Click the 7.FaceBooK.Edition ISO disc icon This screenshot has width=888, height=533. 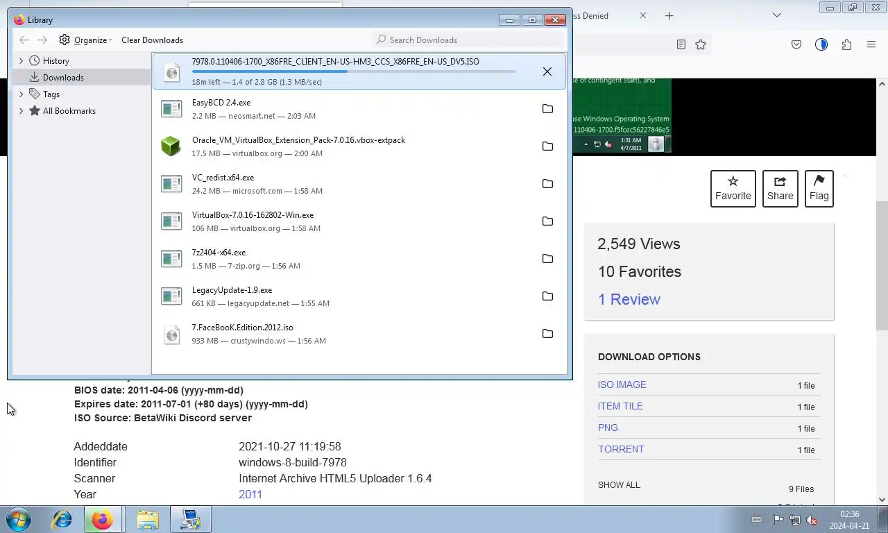171,335
